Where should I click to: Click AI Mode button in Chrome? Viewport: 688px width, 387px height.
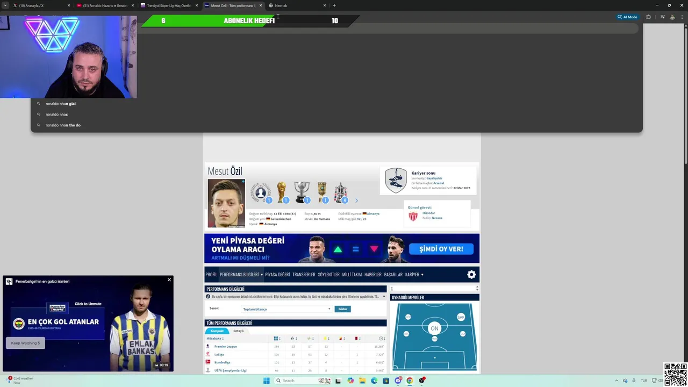[627, 17]
